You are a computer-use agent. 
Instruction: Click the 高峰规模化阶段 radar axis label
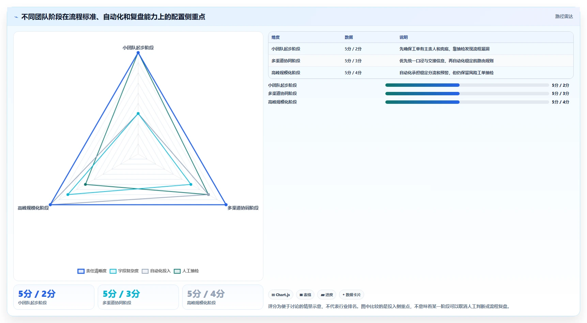pyautogui.click(x=33, y=208)
